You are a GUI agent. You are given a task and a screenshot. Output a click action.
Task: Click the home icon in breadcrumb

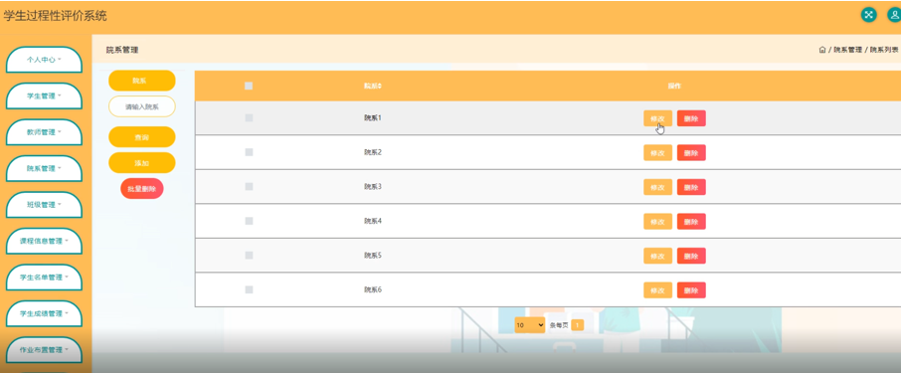[x=821, y=50]
